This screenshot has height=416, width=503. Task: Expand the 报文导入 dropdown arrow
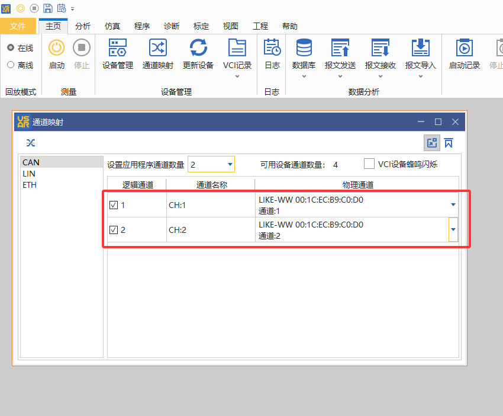pyautogui.click(x=420, y=77)
